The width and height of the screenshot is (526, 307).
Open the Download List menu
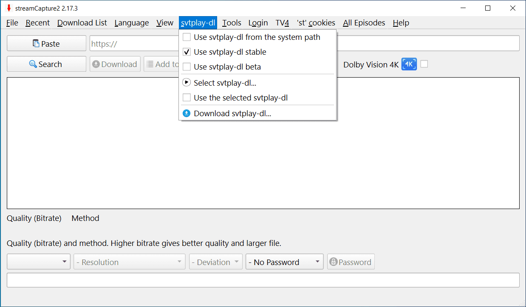pos(82,23)
